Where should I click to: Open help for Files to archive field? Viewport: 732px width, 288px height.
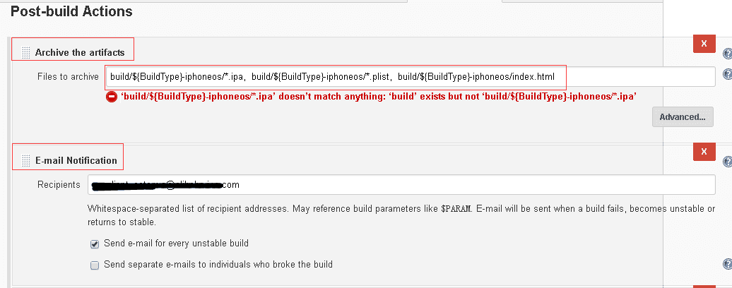[727, 74]
